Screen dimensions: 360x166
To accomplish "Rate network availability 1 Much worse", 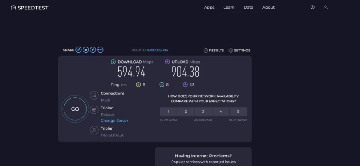I will point(168,111).
